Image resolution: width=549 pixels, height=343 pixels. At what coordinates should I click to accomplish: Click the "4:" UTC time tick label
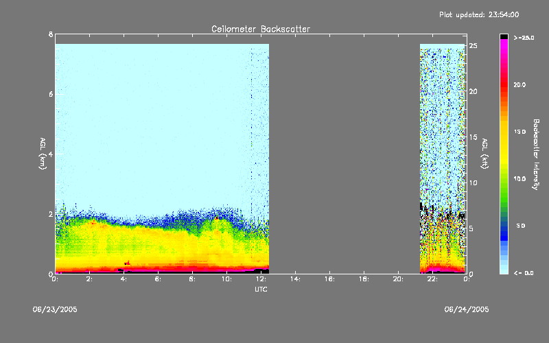click(124, 279)
